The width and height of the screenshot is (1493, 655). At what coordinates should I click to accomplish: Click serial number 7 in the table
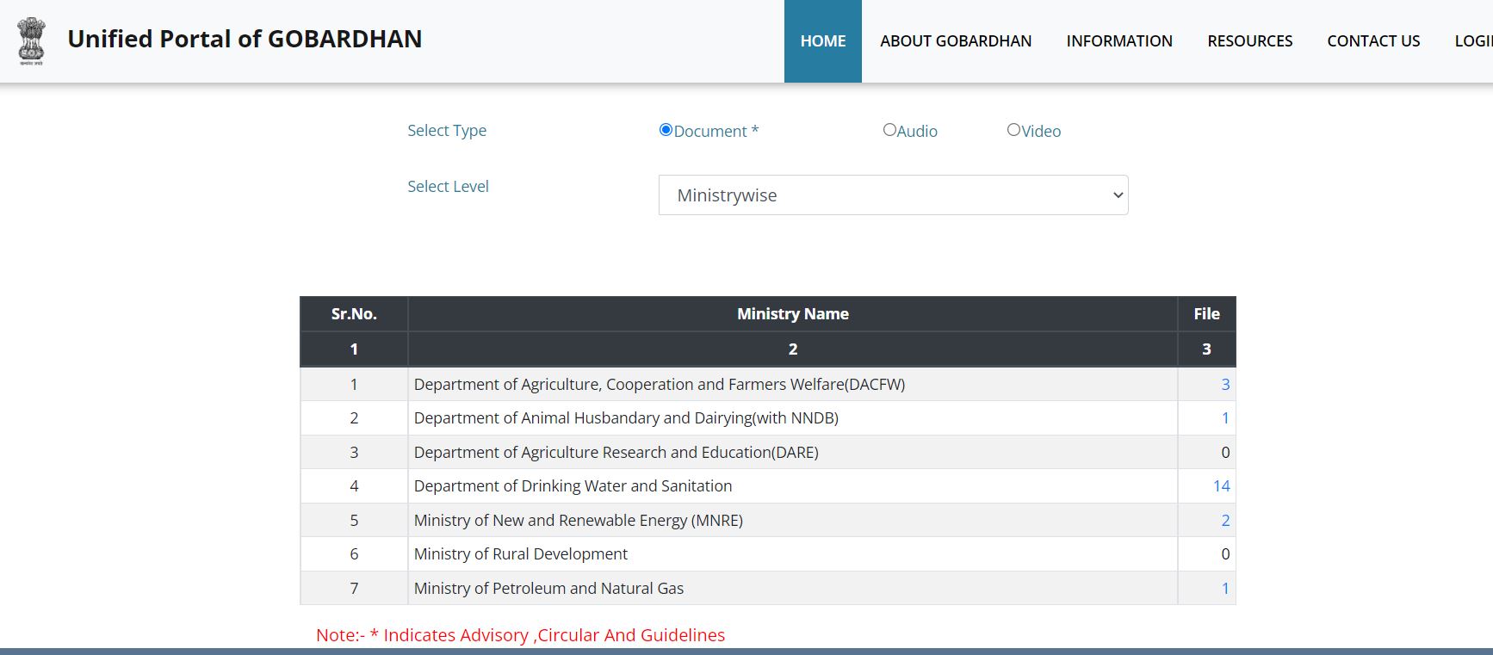[x=354, y=589]
